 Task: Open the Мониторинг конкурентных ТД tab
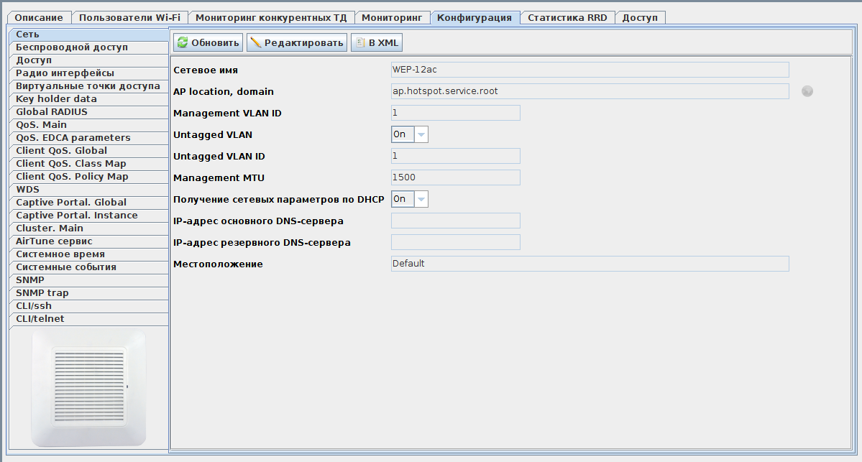[x=271, y=17]
